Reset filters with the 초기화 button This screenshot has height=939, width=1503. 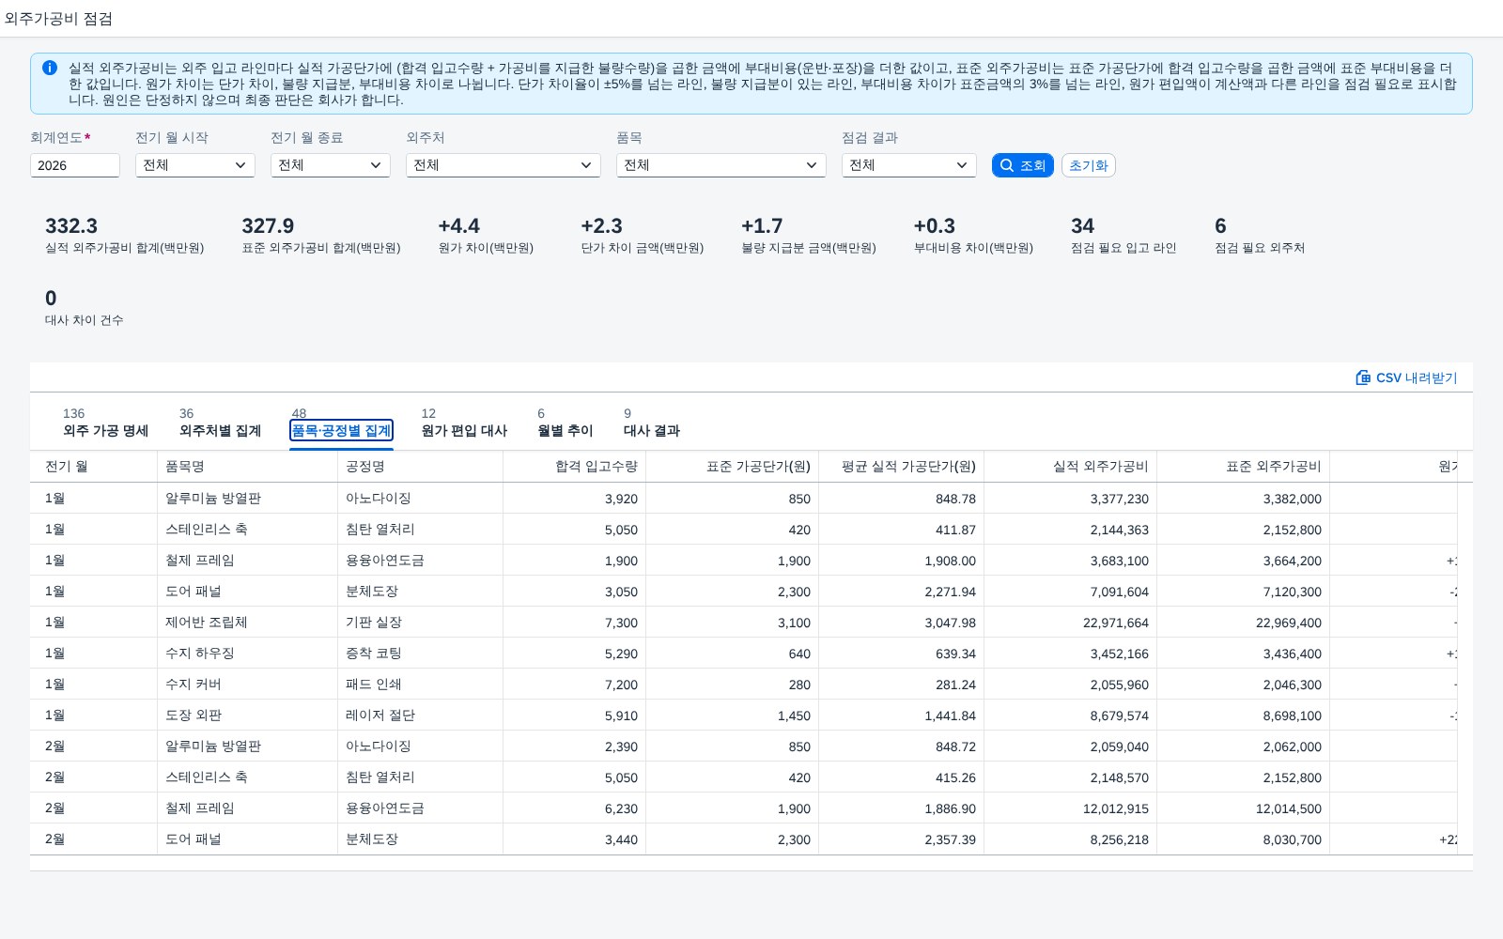click(1089, 165)
